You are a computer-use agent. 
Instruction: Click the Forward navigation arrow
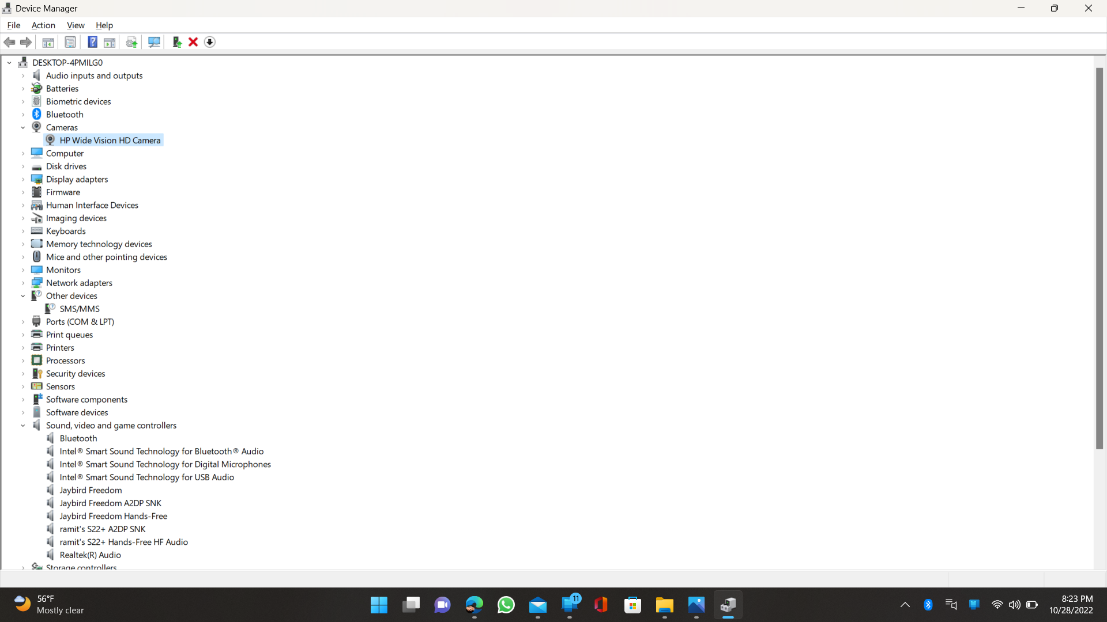(25, 42)
